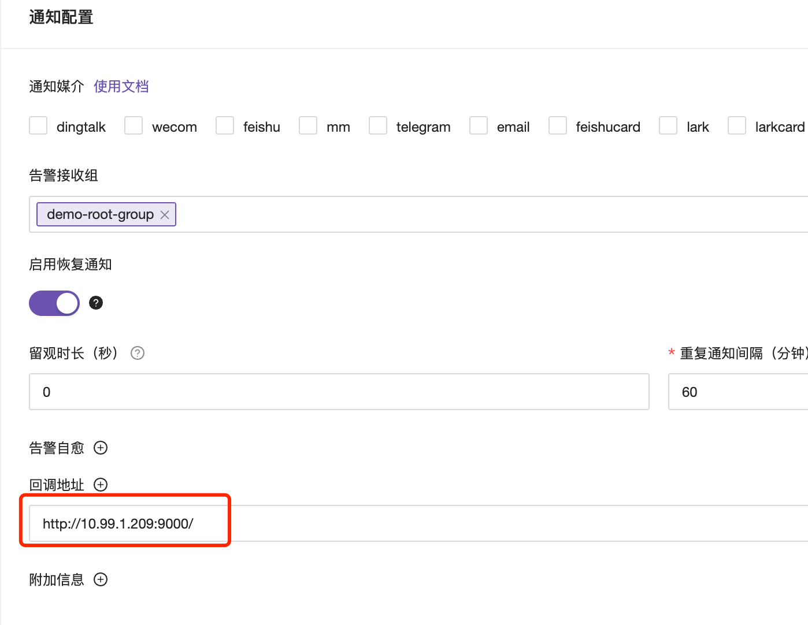Add a 告警自愈 entry
The width and height of the screenshot is (808, 625).
click(101, 448)
